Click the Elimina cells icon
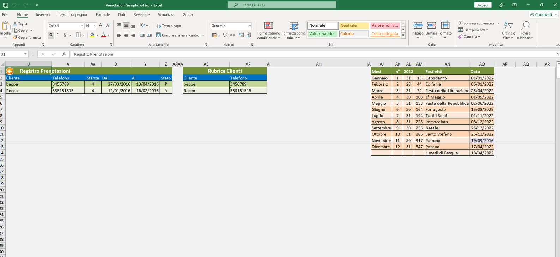560x257 pixels. point(431,26)
